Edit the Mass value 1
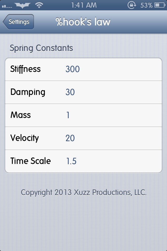Screen dimensions: 167x251 [x=68, y=115]
